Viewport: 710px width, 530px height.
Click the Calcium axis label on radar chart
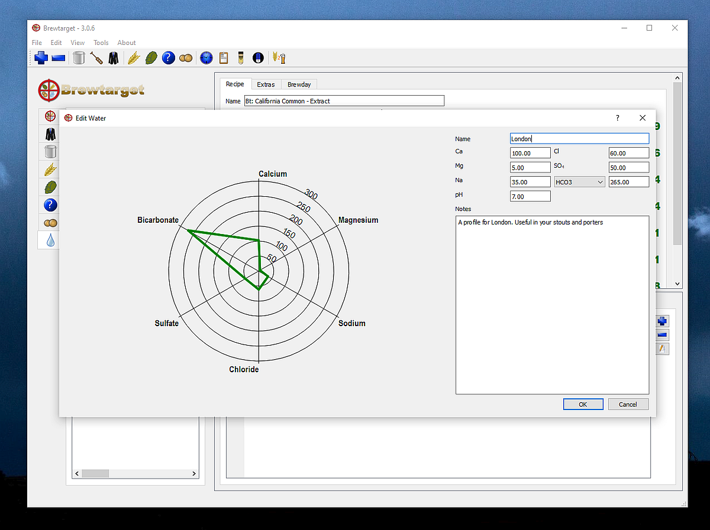(273, 174)
